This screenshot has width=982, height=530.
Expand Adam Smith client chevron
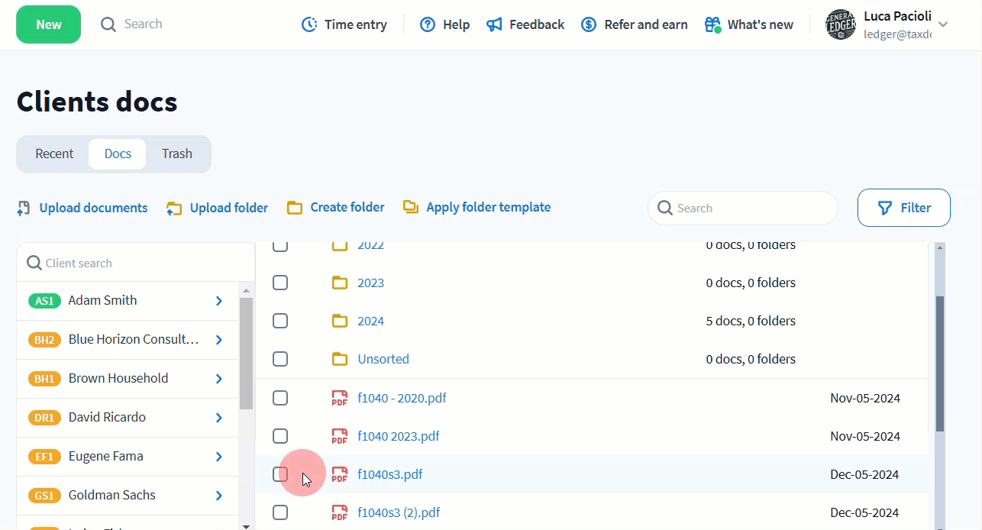(x=218, y=301)
